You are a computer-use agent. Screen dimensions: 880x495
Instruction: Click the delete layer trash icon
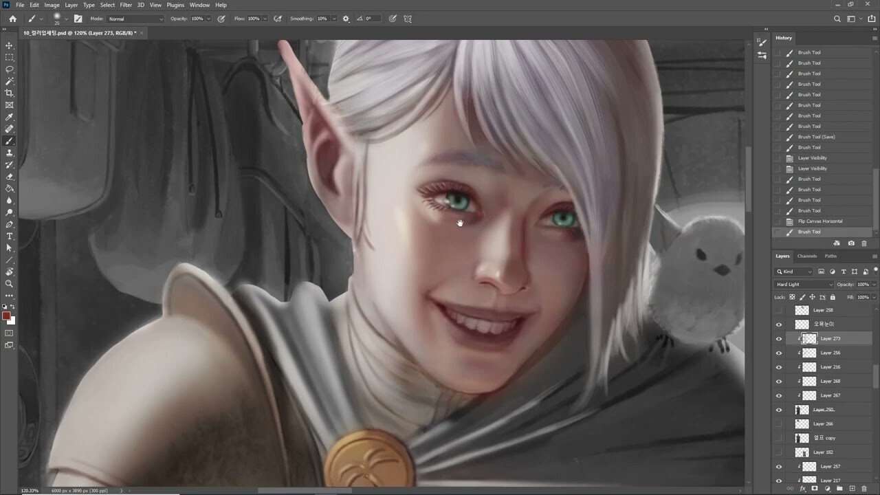[x=864, y=489]
